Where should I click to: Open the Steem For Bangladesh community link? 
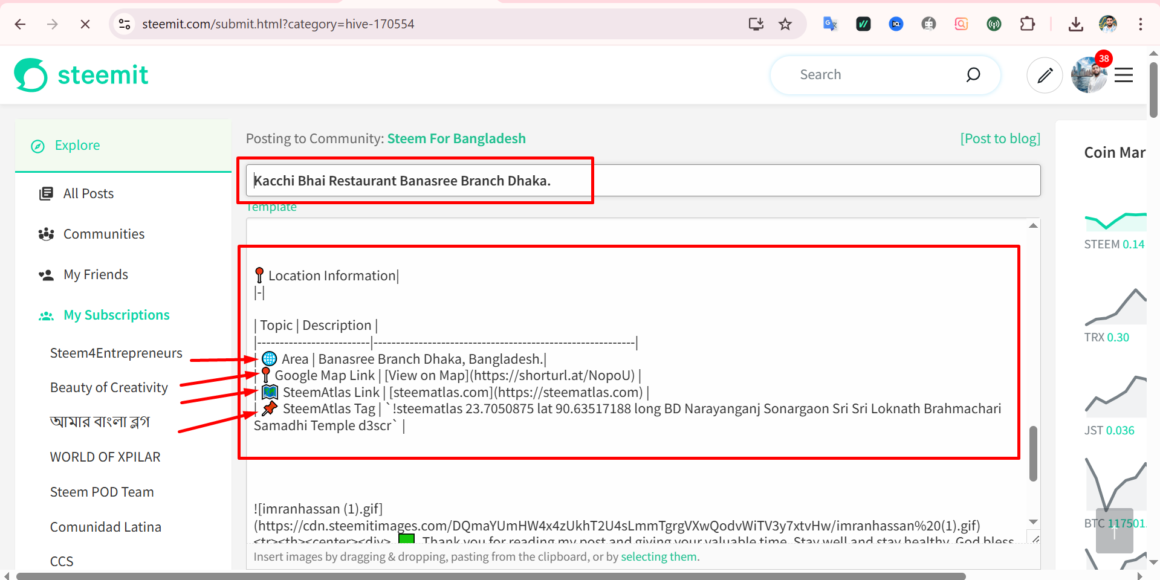click(456, 138)
